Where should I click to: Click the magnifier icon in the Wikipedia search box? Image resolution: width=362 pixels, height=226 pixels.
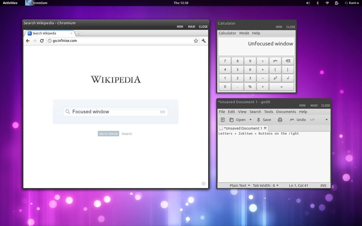[x=68, y=112]
